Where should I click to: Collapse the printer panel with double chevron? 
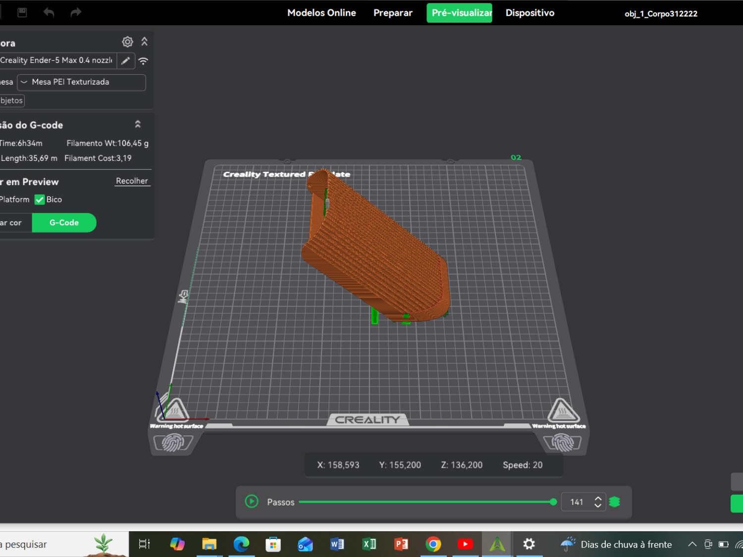point(145,42)
